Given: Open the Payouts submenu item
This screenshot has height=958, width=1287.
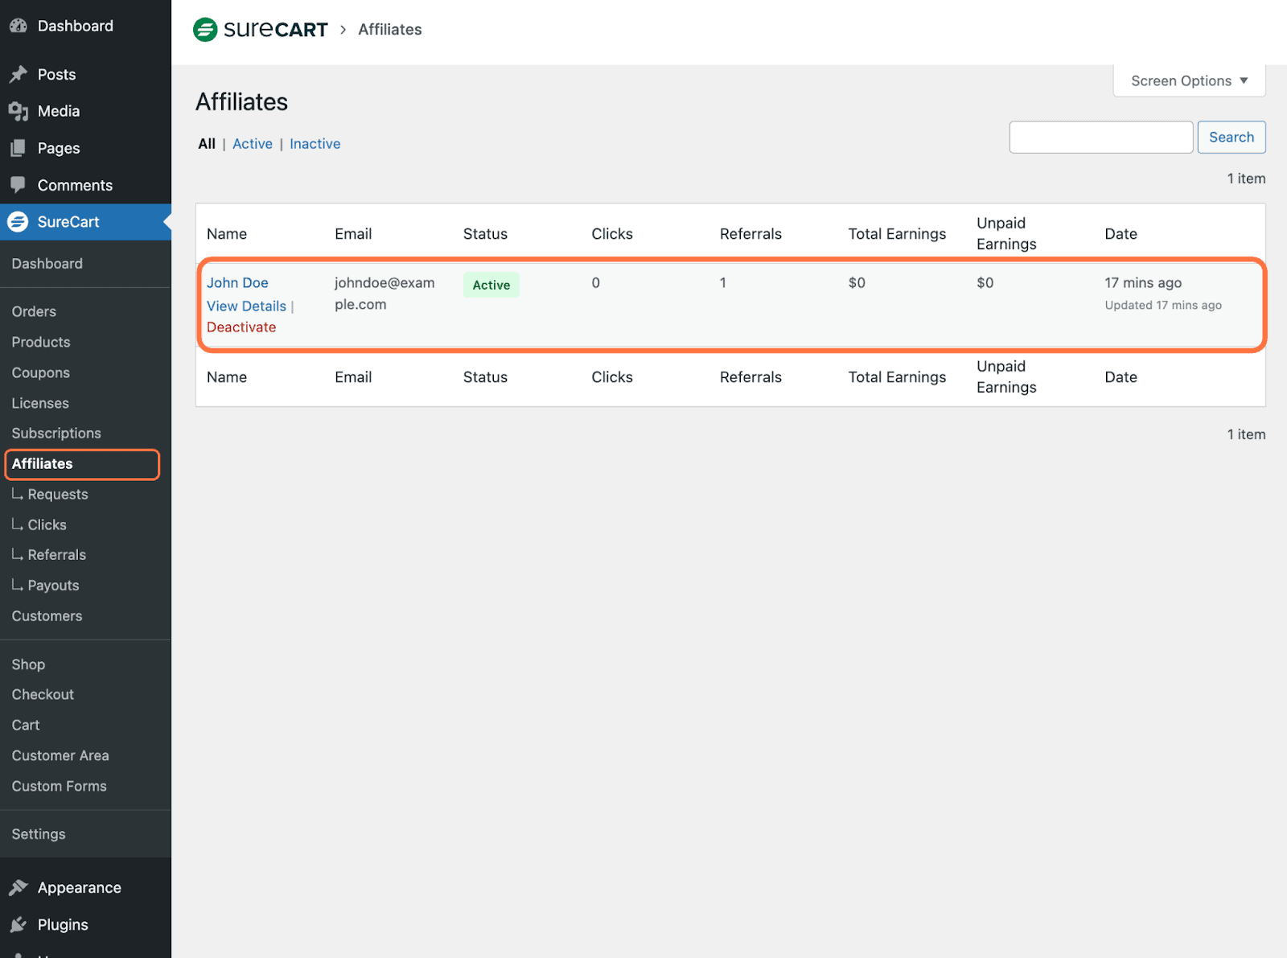Looking at the screenshot, I should click(x=52, y=585).
